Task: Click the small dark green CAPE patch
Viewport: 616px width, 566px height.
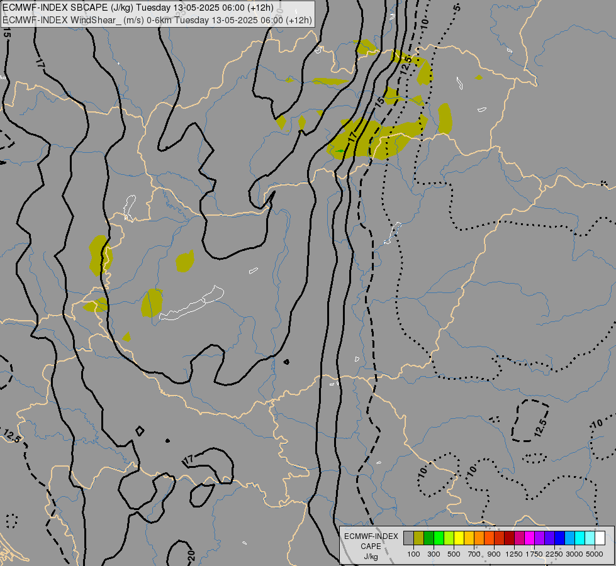Action: click(340, 151)
